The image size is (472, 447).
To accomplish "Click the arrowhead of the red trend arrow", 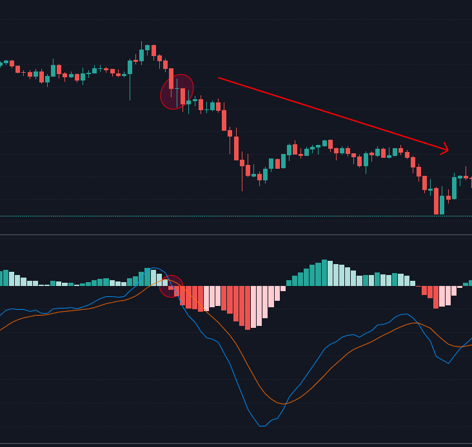I will click(x=446, y=151).
